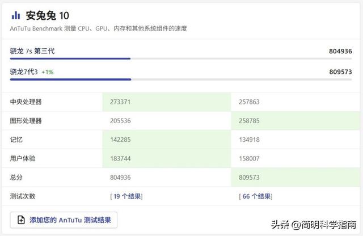Select user experience value 158007
Viewport: 363px width, 236px height.
click(249, 159)
